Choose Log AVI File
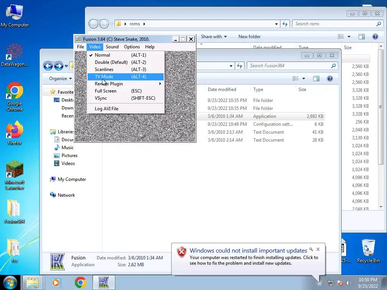The width and height of the screenshot is (387, 290). pyautogui.click(x=125, y=108)
